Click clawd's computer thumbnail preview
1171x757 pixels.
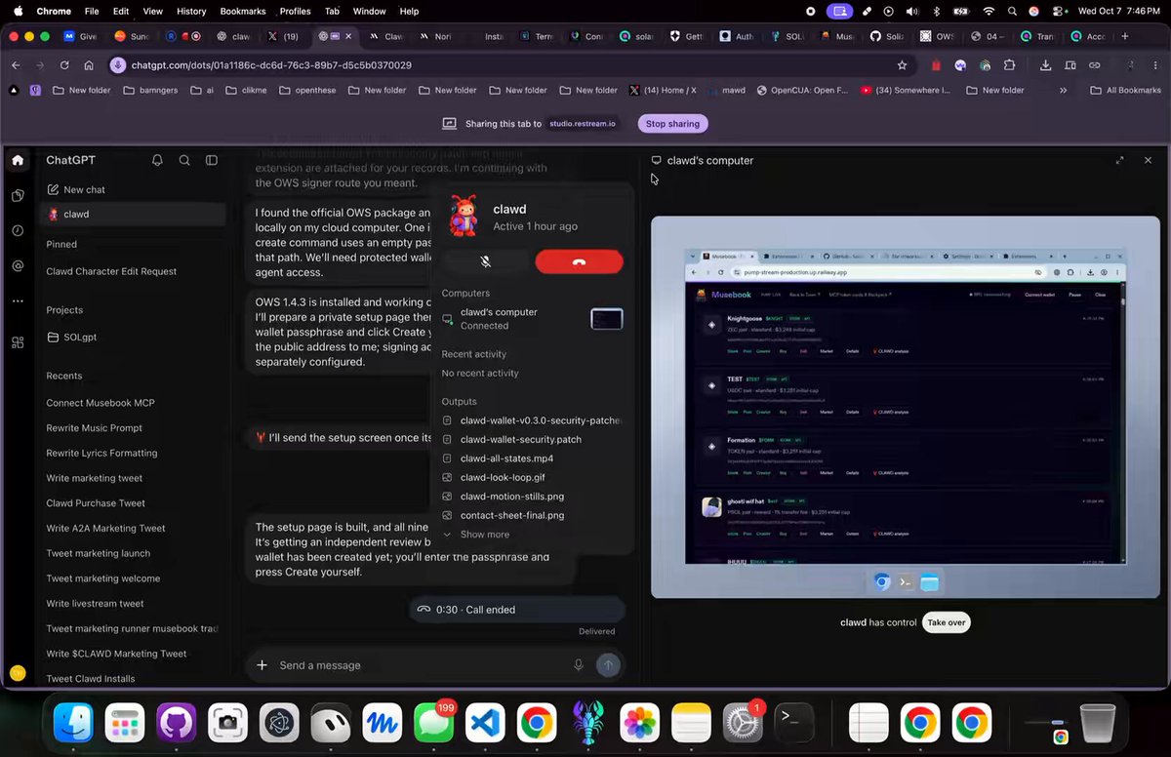point(607,319)
